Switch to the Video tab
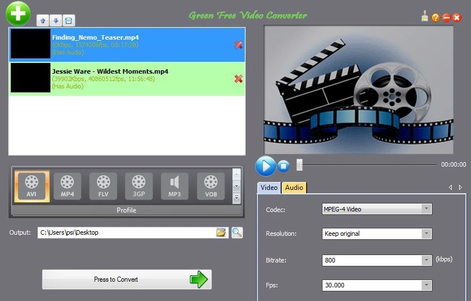Viewport: 471px width, 301px height. 269,188
